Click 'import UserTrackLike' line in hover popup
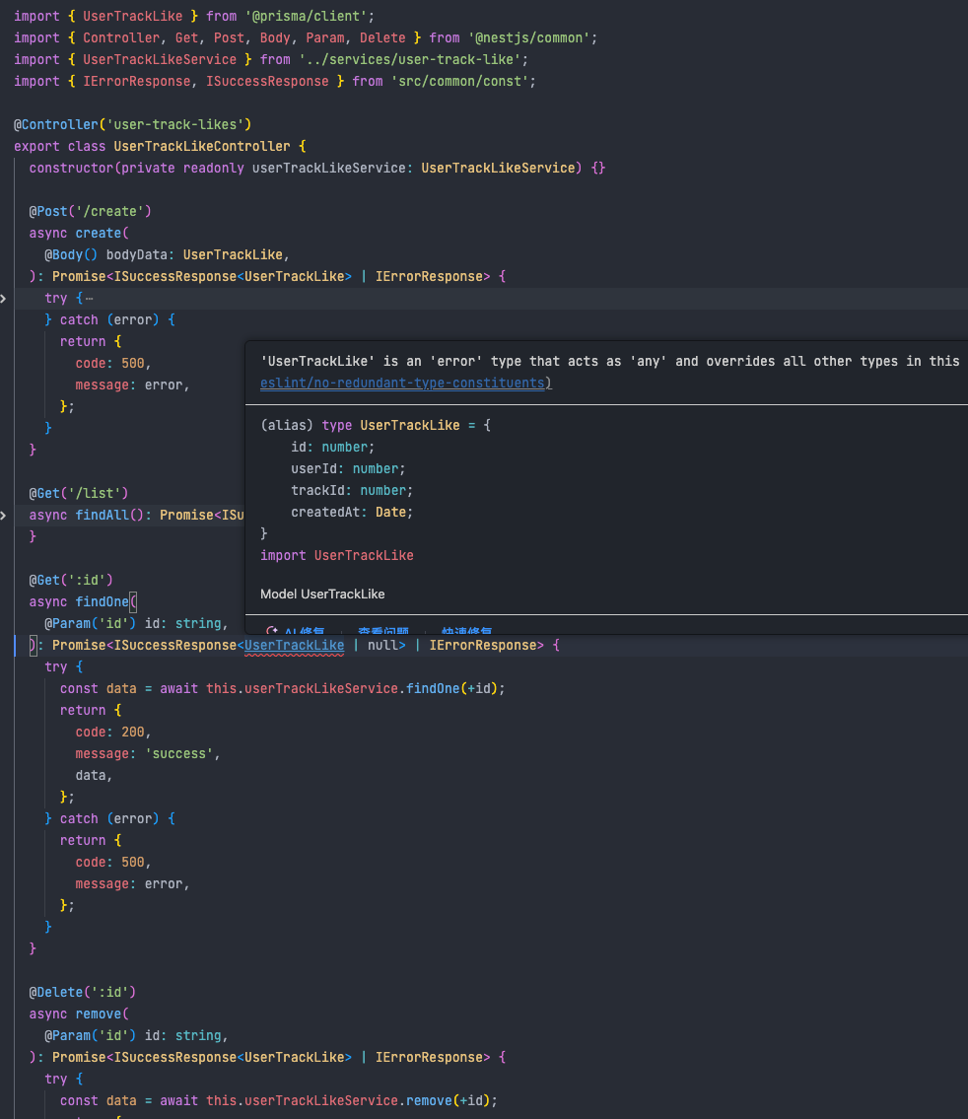 coord(337,555)
